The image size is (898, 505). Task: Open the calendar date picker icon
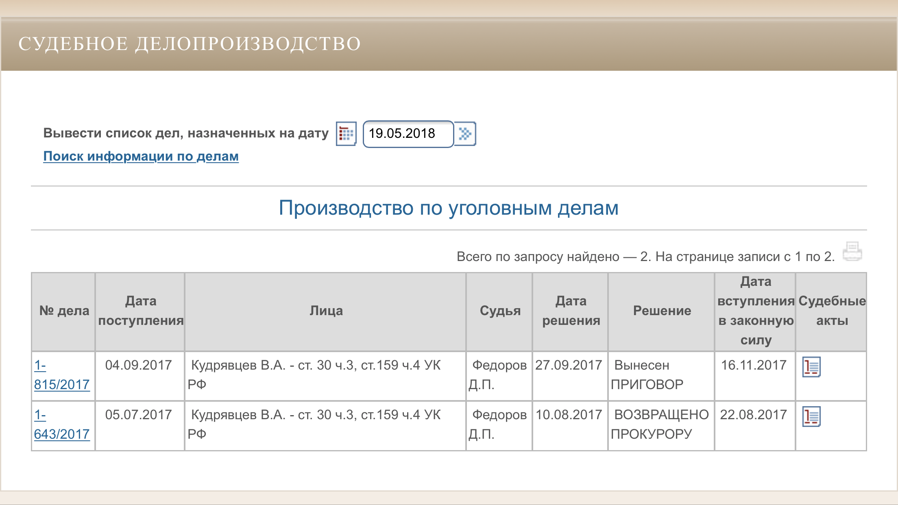pos(346,134)
